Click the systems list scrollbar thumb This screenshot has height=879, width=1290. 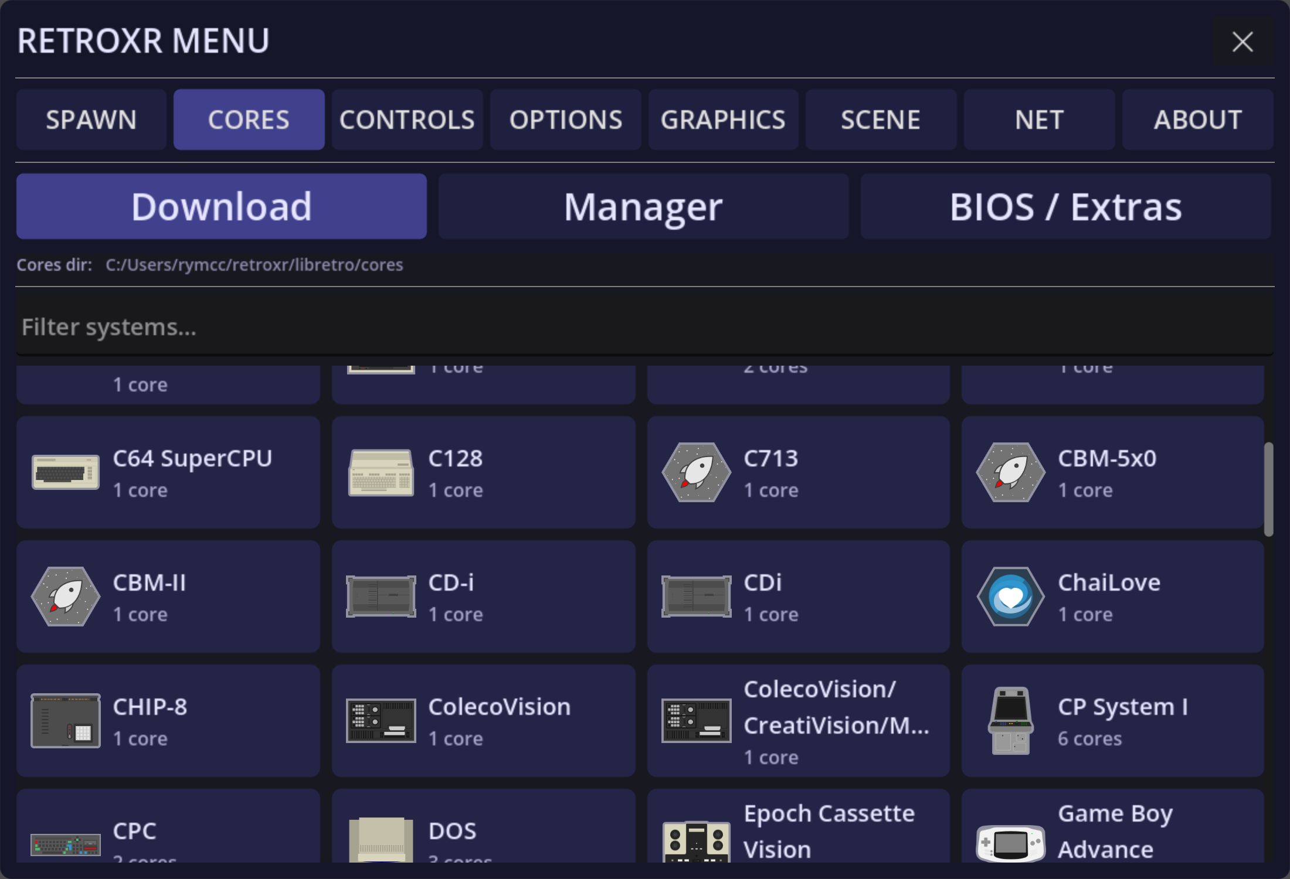(x=1268, y=489)
